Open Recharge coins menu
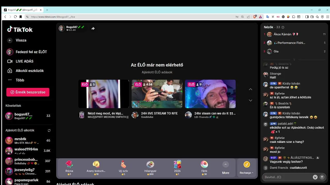The width and height of the screenshot is (330, 185). pyautogui.click(x=246, y=168)
